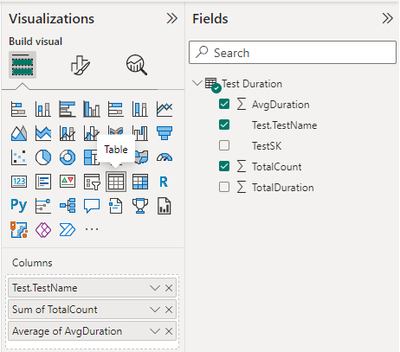
Task: Remove Sum of TotalCount from Columns
Action: [169, 310]
